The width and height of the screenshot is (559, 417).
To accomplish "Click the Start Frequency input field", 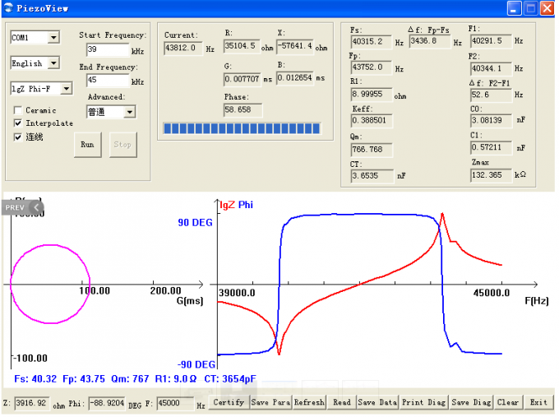I will (x=108, y=49).
